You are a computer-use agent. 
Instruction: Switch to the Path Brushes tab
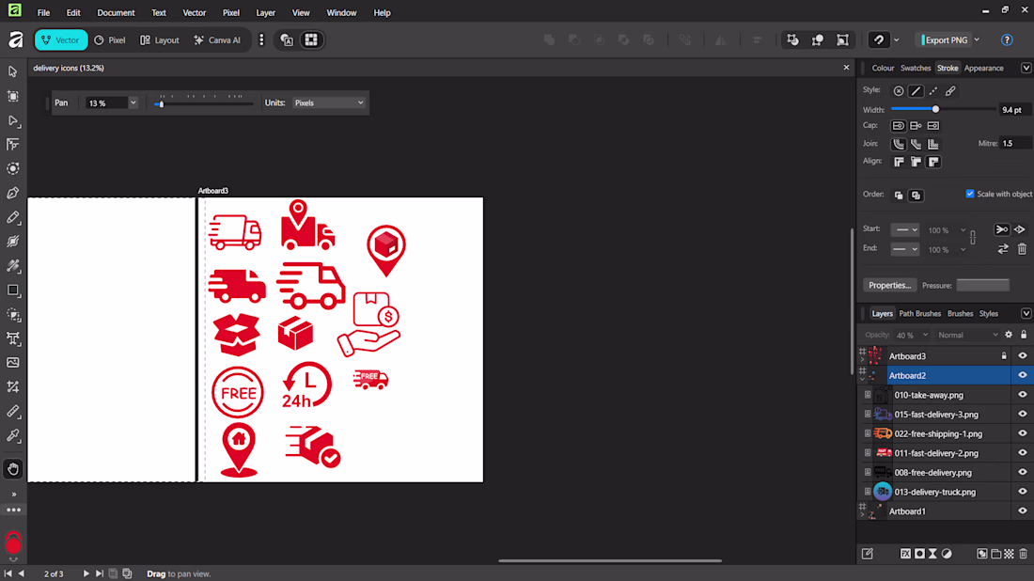(x=919, y=314)
